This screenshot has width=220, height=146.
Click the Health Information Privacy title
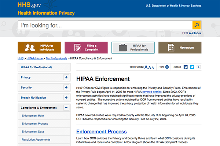[46, 13]
